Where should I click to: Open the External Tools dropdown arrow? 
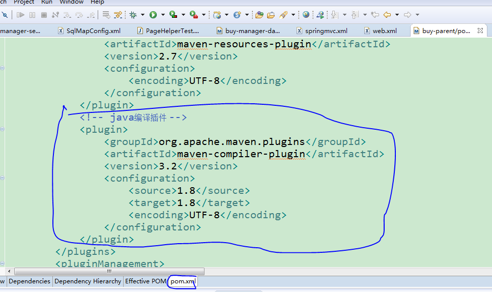[x=204, y=15]
